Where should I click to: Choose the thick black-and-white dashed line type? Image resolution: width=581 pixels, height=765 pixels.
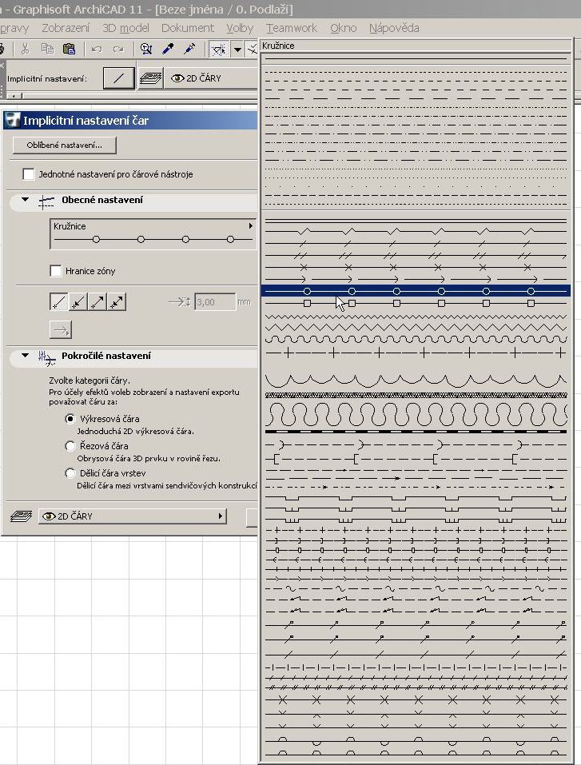pos(416,432)
